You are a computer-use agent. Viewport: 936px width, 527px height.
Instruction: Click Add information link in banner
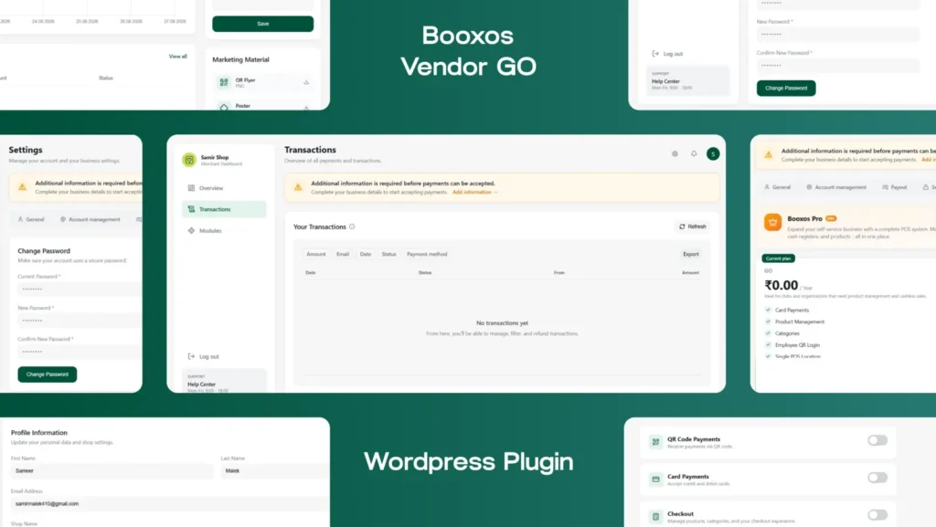(x=474, y=192)
